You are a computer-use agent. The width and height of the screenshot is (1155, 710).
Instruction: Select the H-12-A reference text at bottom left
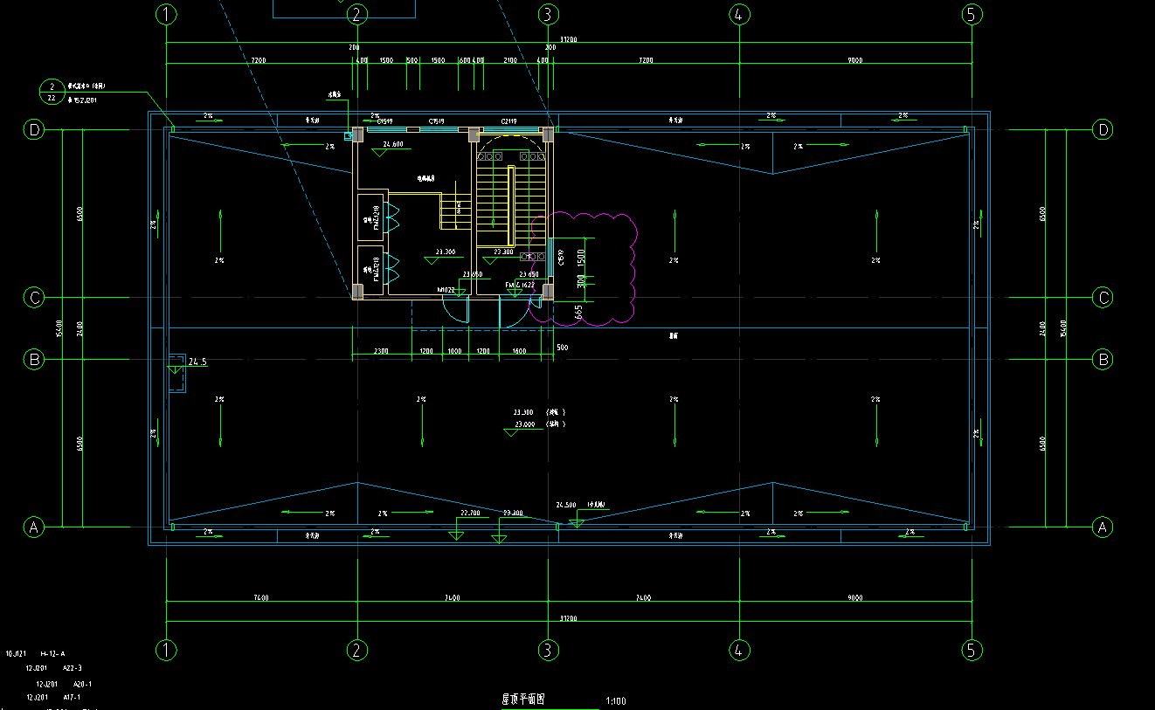coord(52,653)
